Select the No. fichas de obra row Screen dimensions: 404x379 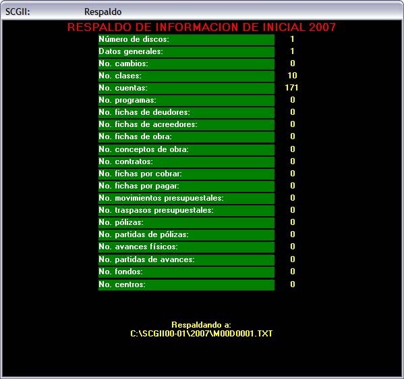tap(186, 136)
